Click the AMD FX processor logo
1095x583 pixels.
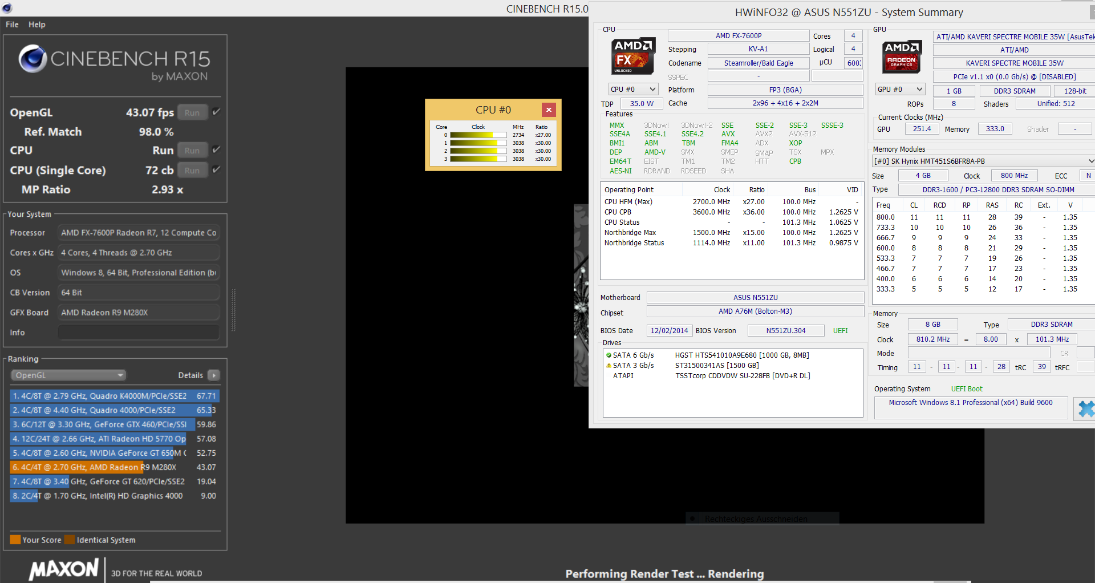pyautogui.click(x=632, y=56)
